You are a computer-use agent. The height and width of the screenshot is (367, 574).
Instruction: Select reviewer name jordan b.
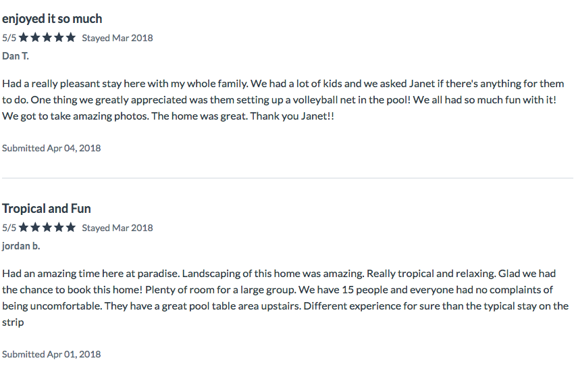[21, 246]
